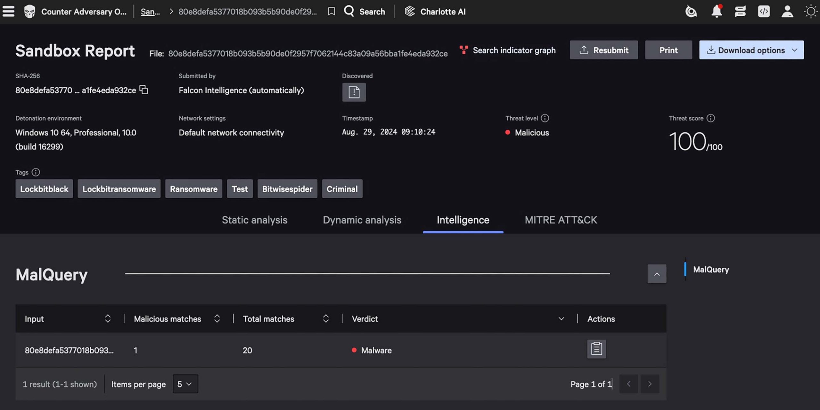Image resolution: width=820 pixels, height=410 pixels.
Task: Click the Page 1 of 1 indicator
Action: (x=591, y=384)
